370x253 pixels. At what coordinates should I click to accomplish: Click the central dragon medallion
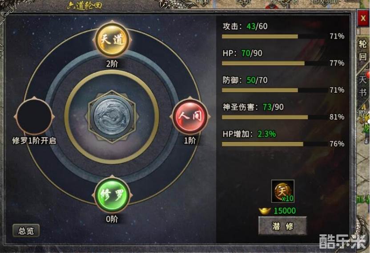pos(112,117)
